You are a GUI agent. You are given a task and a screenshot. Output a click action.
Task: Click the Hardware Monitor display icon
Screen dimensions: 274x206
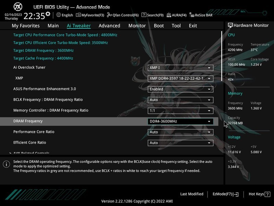coord(230,25)
